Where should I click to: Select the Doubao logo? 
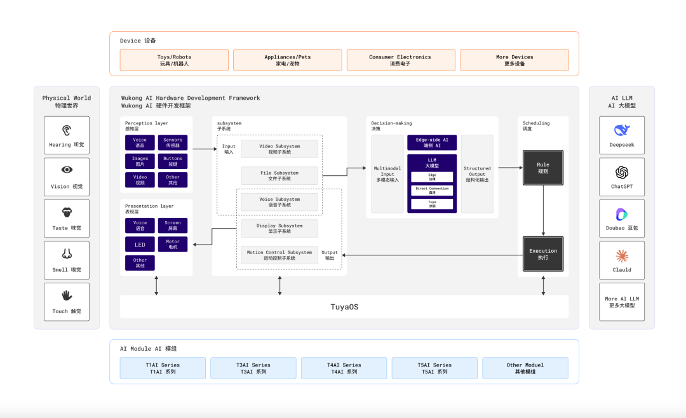pyautogui.click(x=622, y=214)
